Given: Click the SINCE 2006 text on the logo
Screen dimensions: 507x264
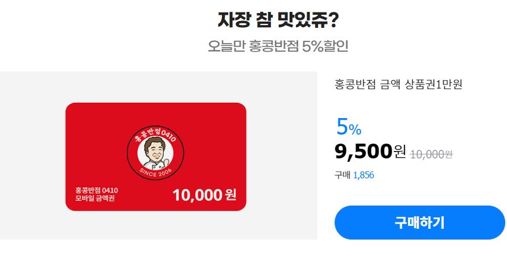Looking at the screenshot, I should coord(155,173).
